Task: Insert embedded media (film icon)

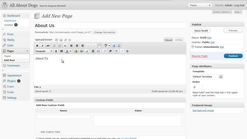Action: click(93, 51)
